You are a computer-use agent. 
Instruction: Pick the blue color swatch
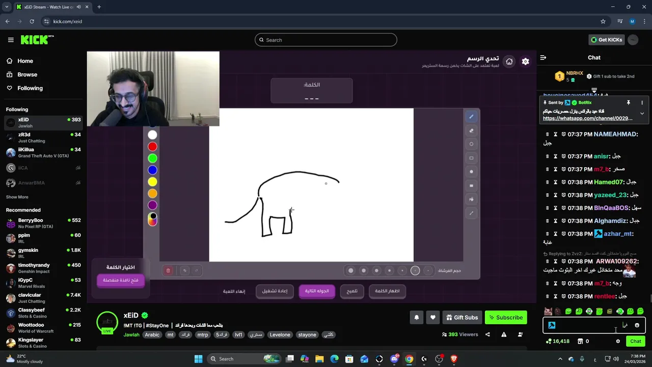(152, 170)
